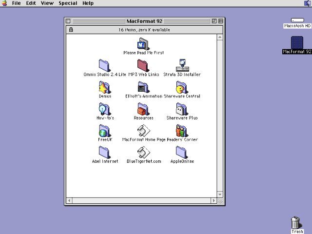The image size is (312, 234).
Task: Click the horizontal scrollbar right arrow
Action: [214, 200]
